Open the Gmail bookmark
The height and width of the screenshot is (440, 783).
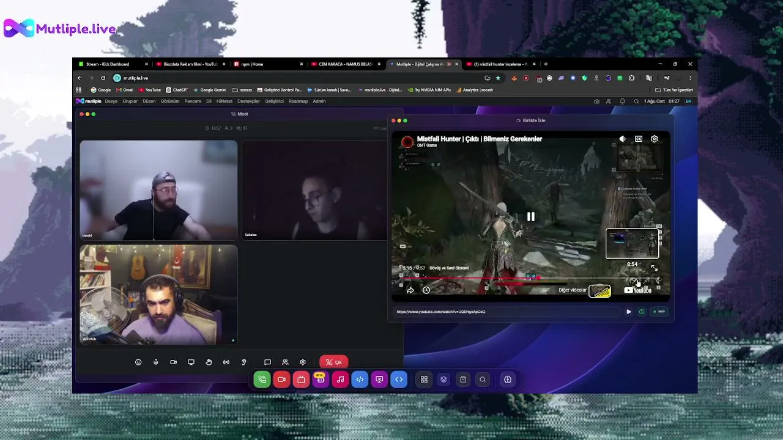[x=124, y=90]
